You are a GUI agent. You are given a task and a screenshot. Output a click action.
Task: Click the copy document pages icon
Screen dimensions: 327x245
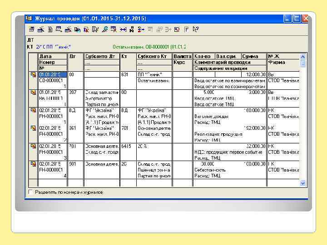50,29
